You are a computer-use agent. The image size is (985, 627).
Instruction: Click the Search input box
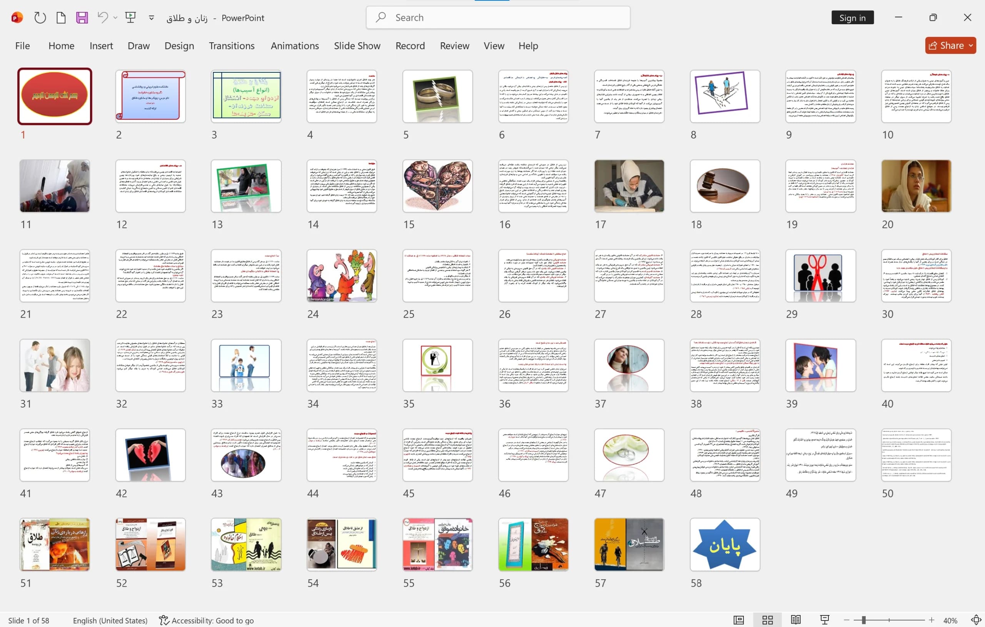point(498,18)
